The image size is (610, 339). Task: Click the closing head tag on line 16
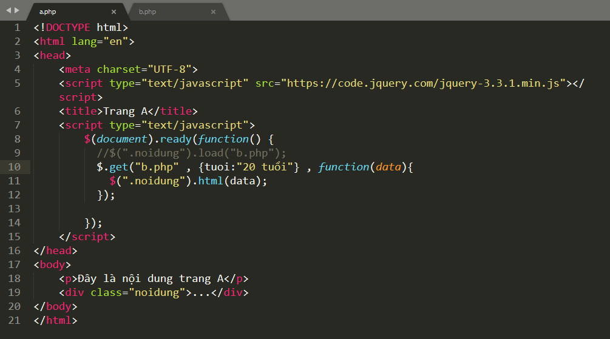tap(56, 250)
